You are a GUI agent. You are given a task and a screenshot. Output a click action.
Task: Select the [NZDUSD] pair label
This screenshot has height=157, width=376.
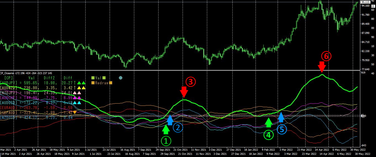click(x=9, y=118)
